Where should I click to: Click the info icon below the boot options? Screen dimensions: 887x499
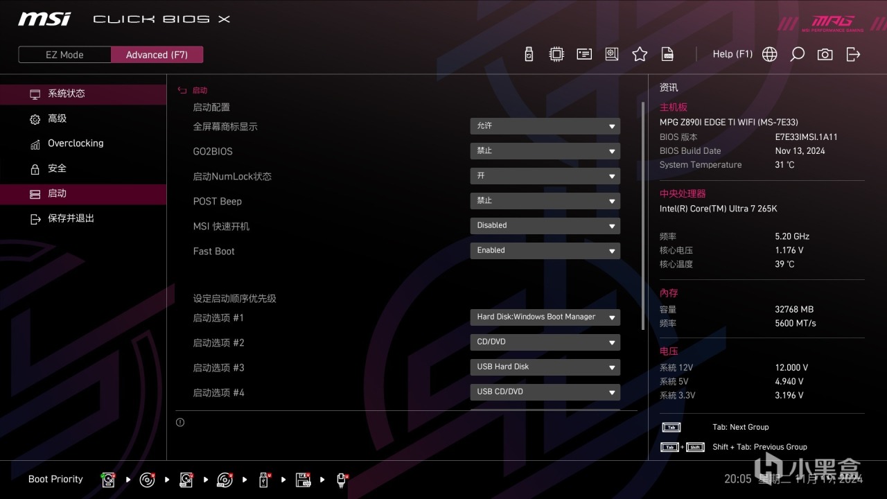point(180,422)
